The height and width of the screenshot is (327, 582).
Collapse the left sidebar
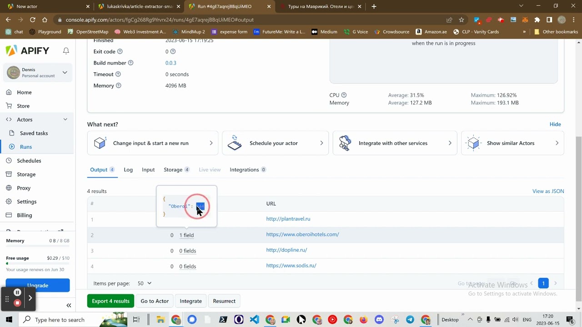point(69,305)
